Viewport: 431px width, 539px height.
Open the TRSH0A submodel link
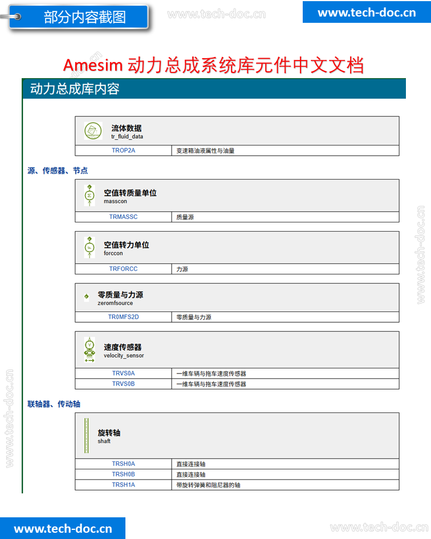click(123, 464)
